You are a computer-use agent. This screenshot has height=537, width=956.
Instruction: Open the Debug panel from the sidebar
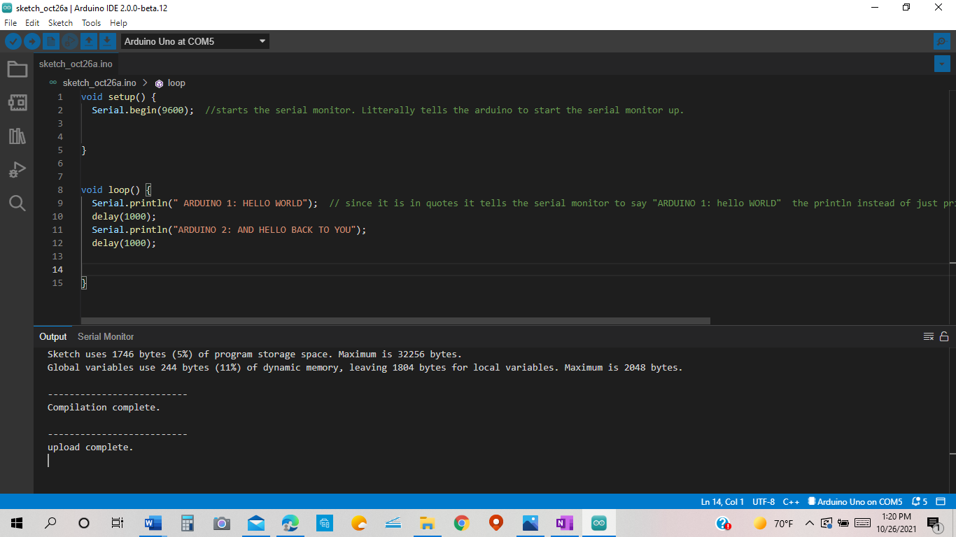pos(17,169)
